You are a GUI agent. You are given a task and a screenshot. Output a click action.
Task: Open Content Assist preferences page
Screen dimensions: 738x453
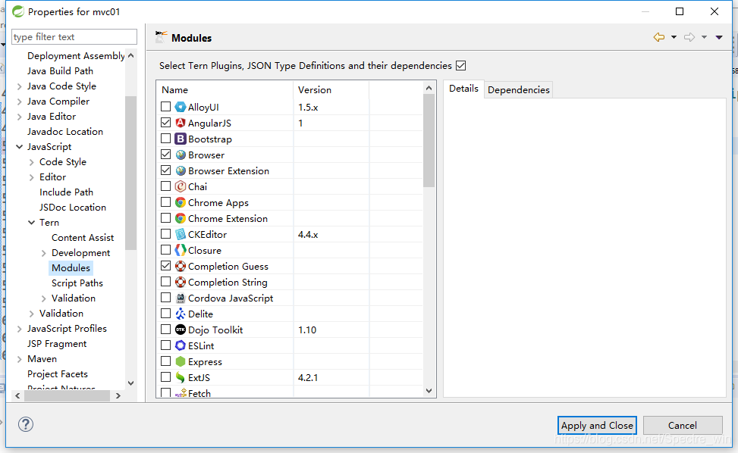click(x=83, y=238)
